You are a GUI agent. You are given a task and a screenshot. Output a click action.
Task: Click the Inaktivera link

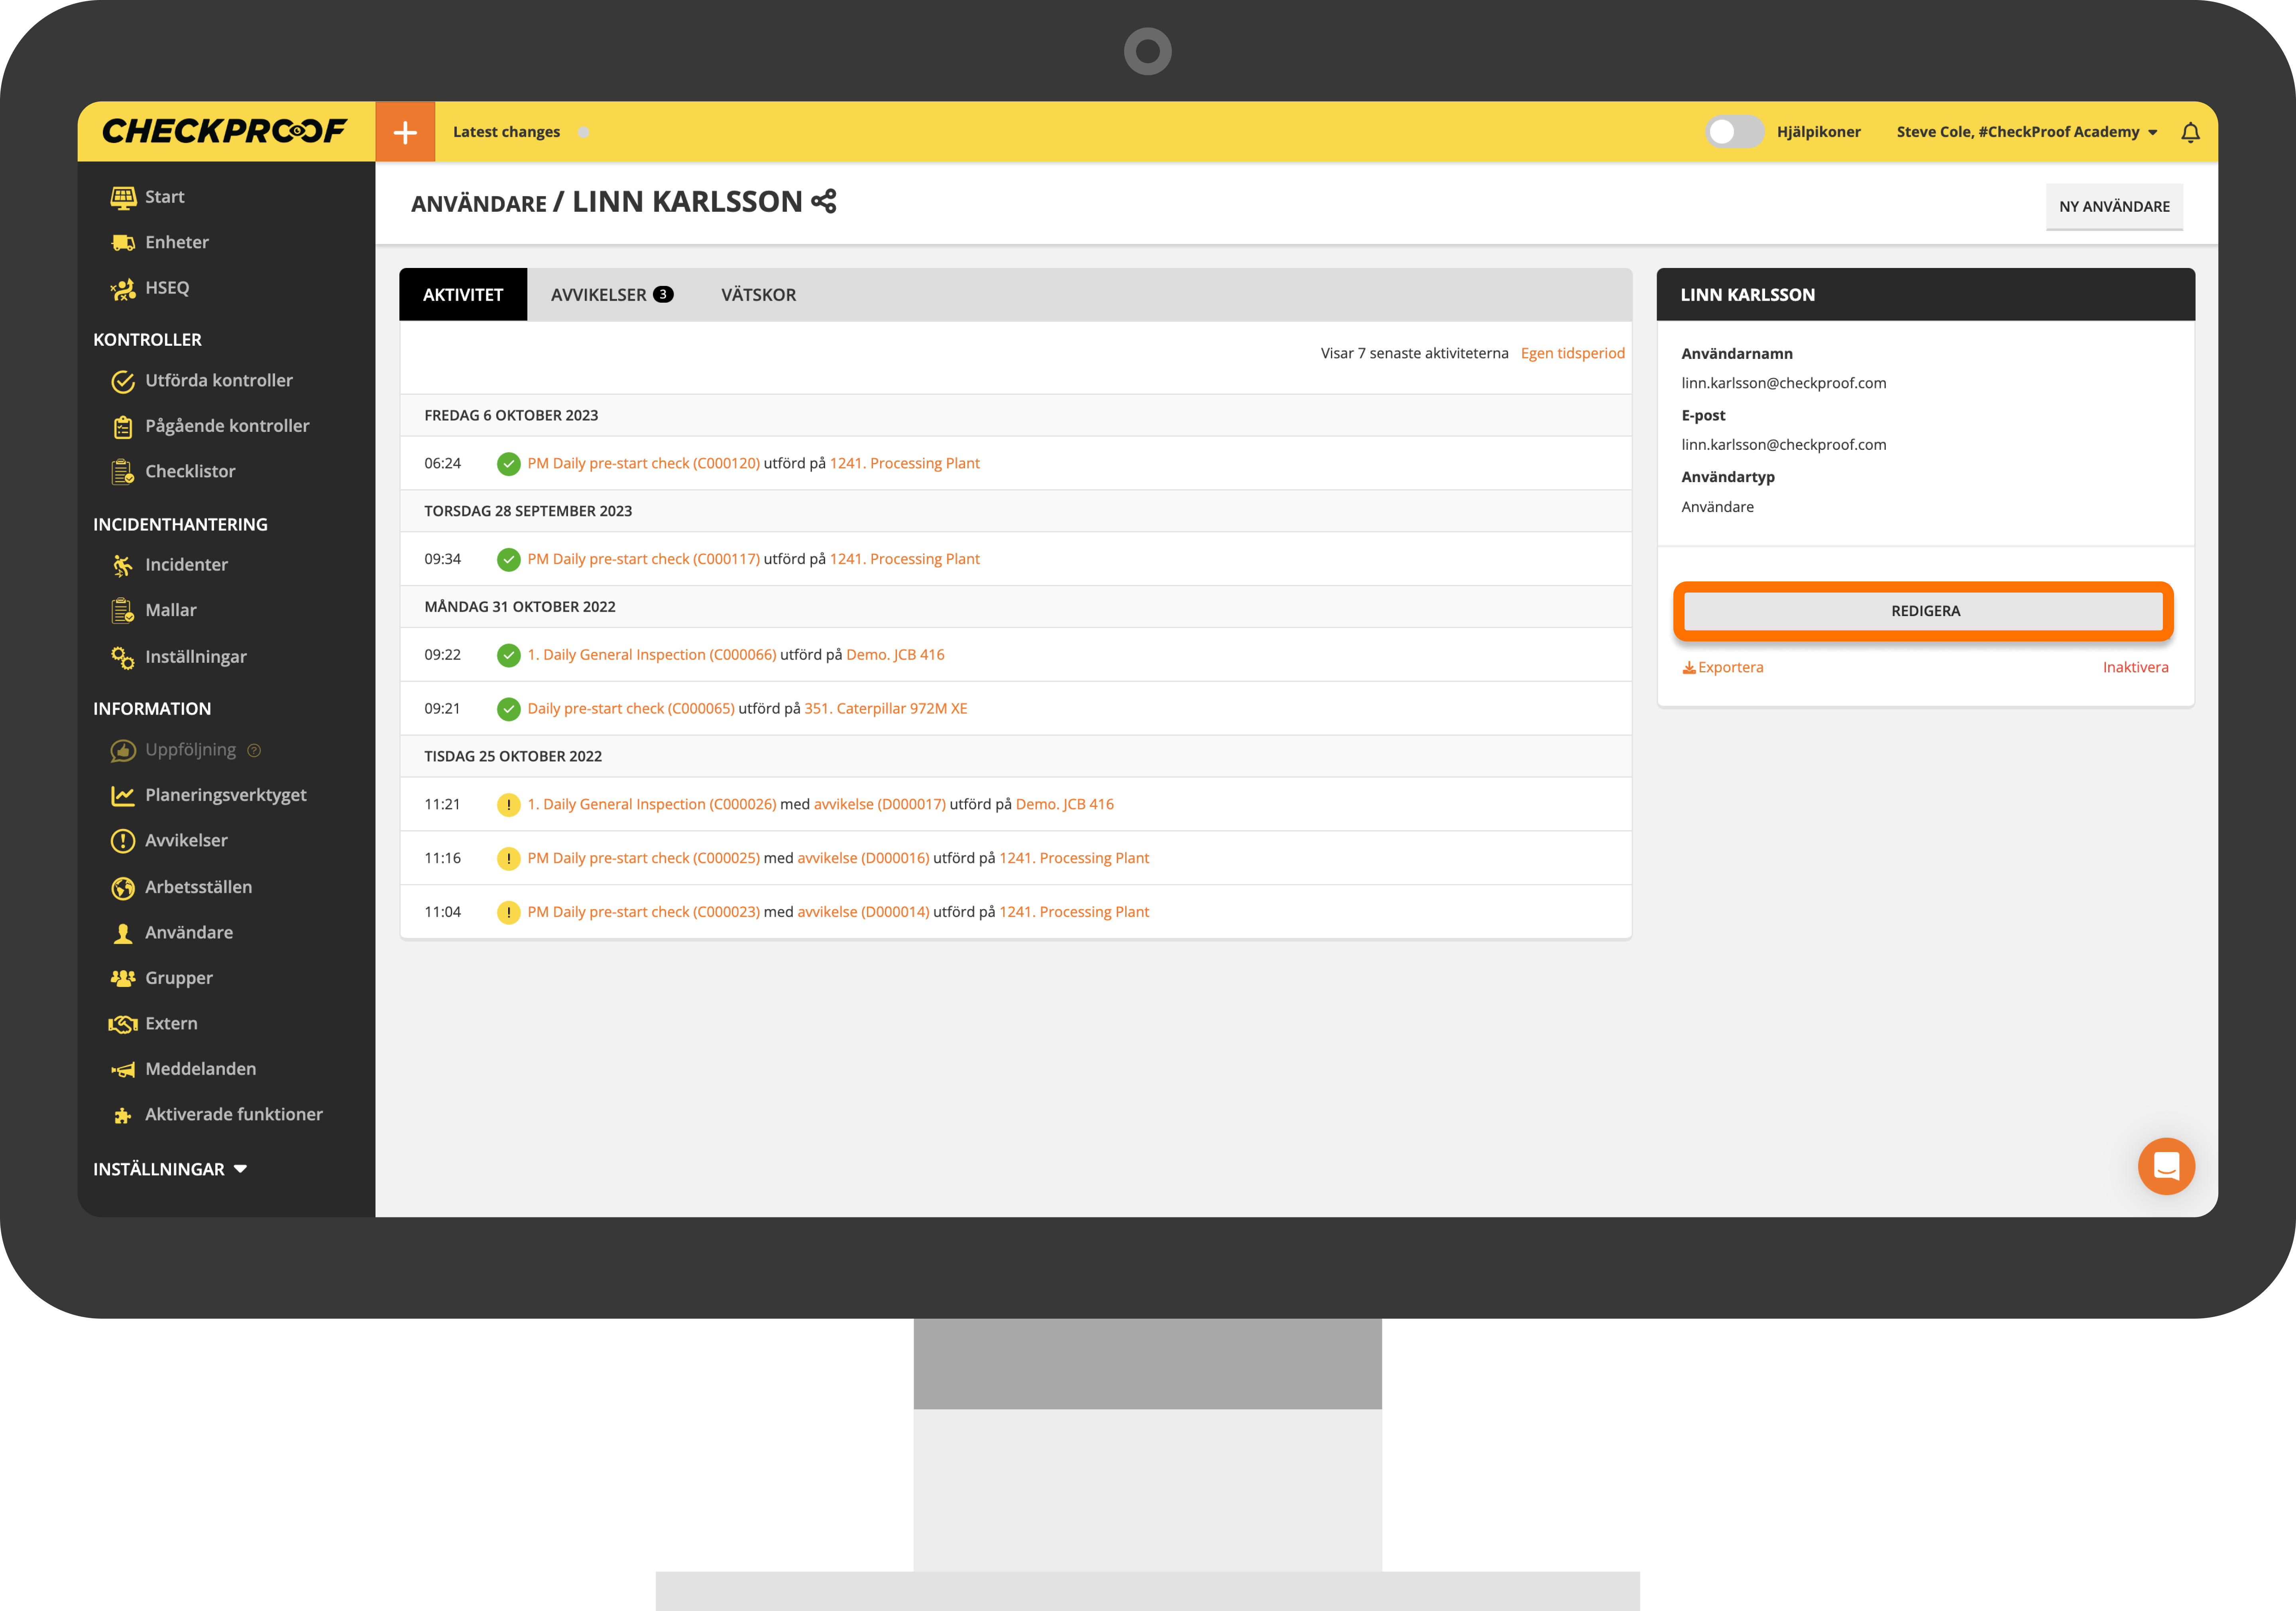(2134, 668)
